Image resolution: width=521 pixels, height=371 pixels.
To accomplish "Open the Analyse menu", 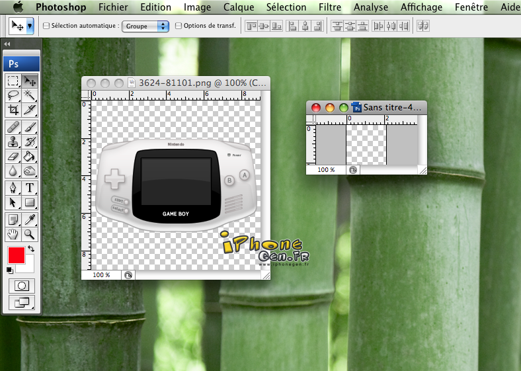I will tap(370, 7).
